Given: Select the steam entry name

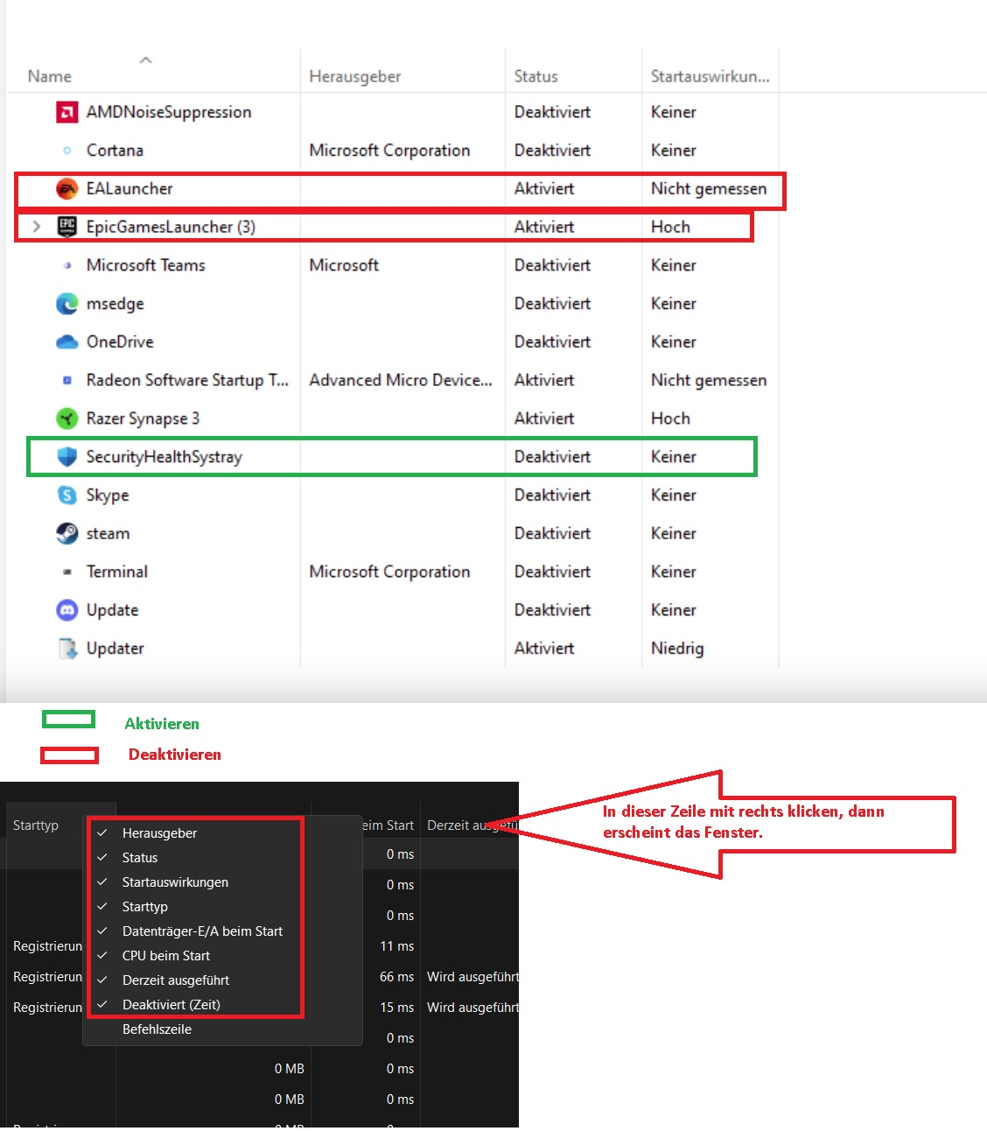Looking at the screenshot, I should pyautogui.click(x=108, y=533).
